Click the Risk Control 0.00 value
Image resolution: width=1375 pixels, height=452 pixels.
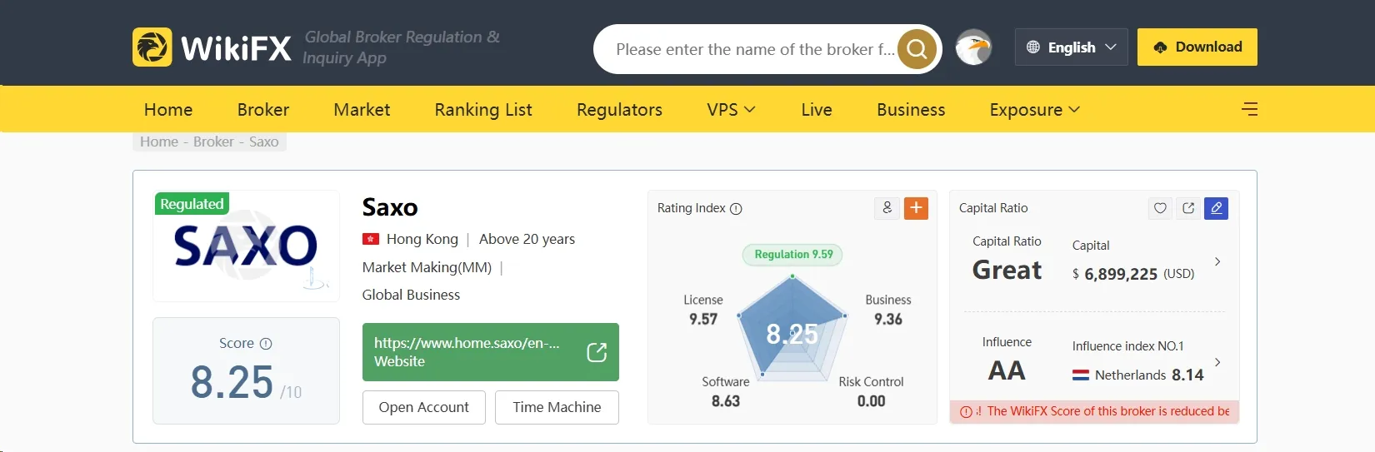872,401
